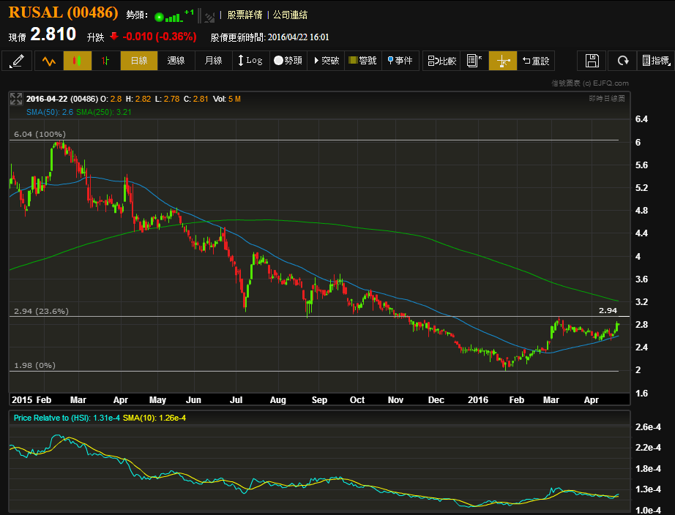Click Price Relative to (HSI) label
Screen dimensions: 675x515
(x=67, y=418)
